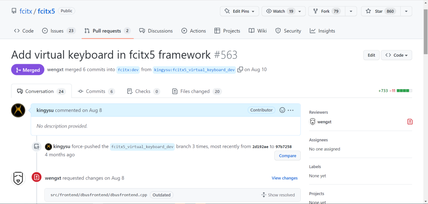Open commit 2d192ae link
The height and width of the screenshot is (204, 428).
point(261,147)
